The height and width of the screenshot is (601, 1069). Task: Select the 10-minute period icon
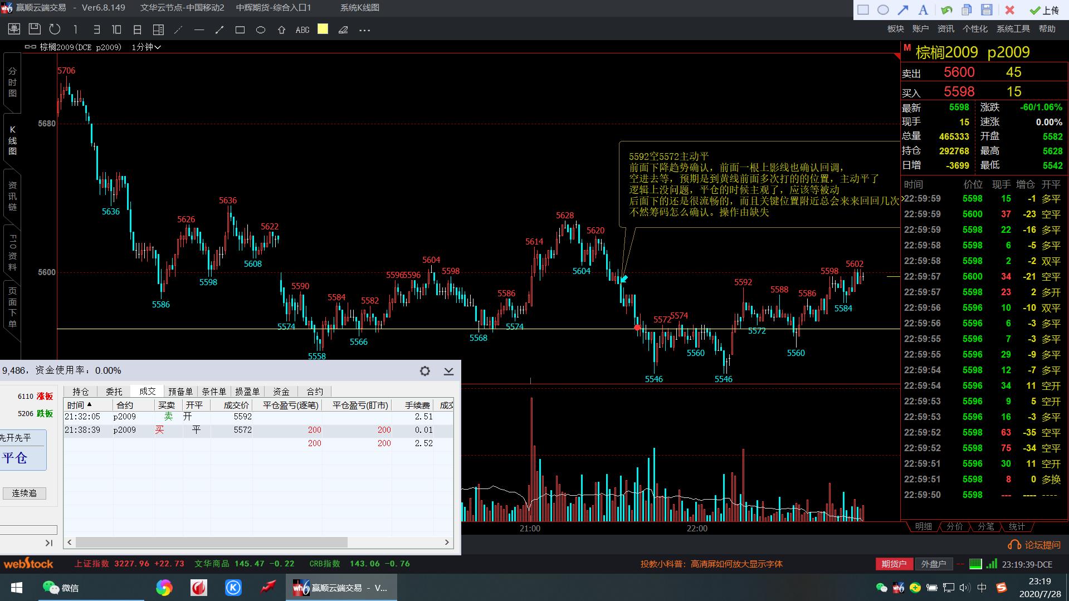pos(116,30)
